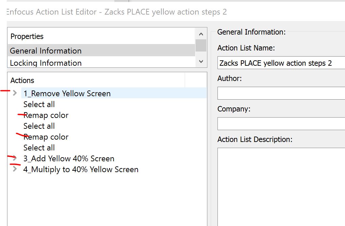Image resolution: width=345 pixels, height=226 pixels.
Task: Click the Properties list scroll-down arrow
Action: point(201,62)
